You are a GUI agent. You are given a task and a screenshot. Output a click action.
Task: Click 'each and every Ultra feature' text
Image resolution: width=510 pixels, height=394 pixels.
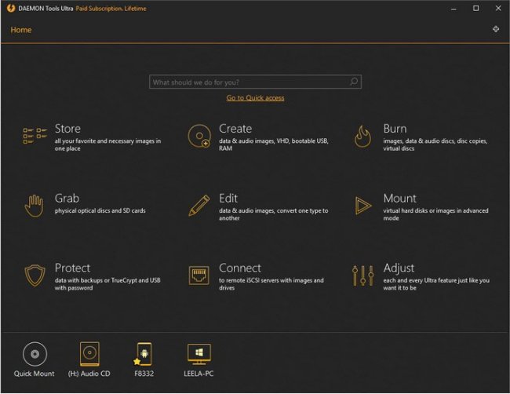[436, 283]
